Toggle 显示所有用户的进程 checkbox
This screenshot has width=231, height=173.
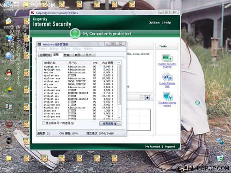pyautogui.click(x=44, y=123)
